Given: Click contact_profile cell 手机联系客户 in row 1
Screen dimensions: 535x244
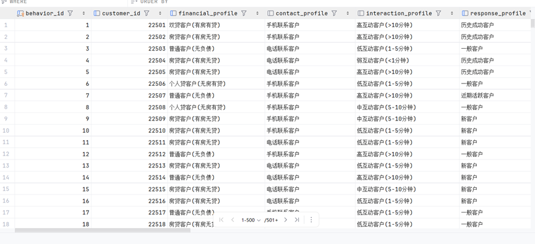Looking at the screenshot, I should coord(310,25).
